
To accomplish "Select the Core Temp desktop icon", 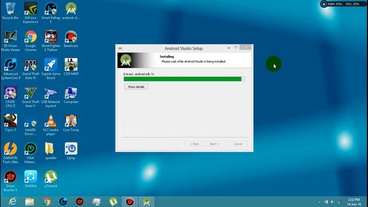I will (71, 123).
